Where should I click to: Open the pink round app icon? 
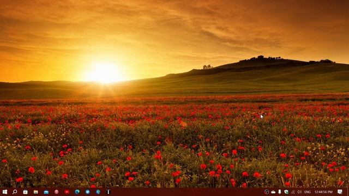[57, 192]
